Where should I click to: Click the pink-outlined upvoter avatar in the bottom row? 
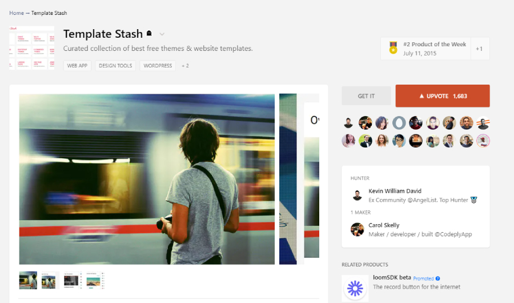pos(483,141)
